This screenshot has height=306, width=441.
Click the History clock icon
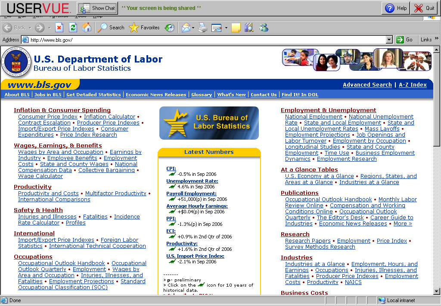[170, 28]
